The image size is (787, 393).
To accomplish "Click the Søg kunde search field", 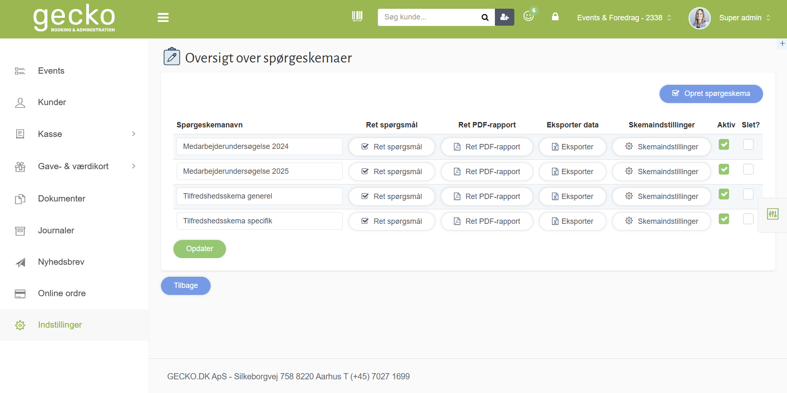I will (428, 17).
